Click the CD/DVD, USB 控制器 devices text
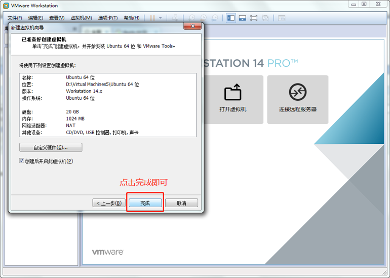 [102, 133]
